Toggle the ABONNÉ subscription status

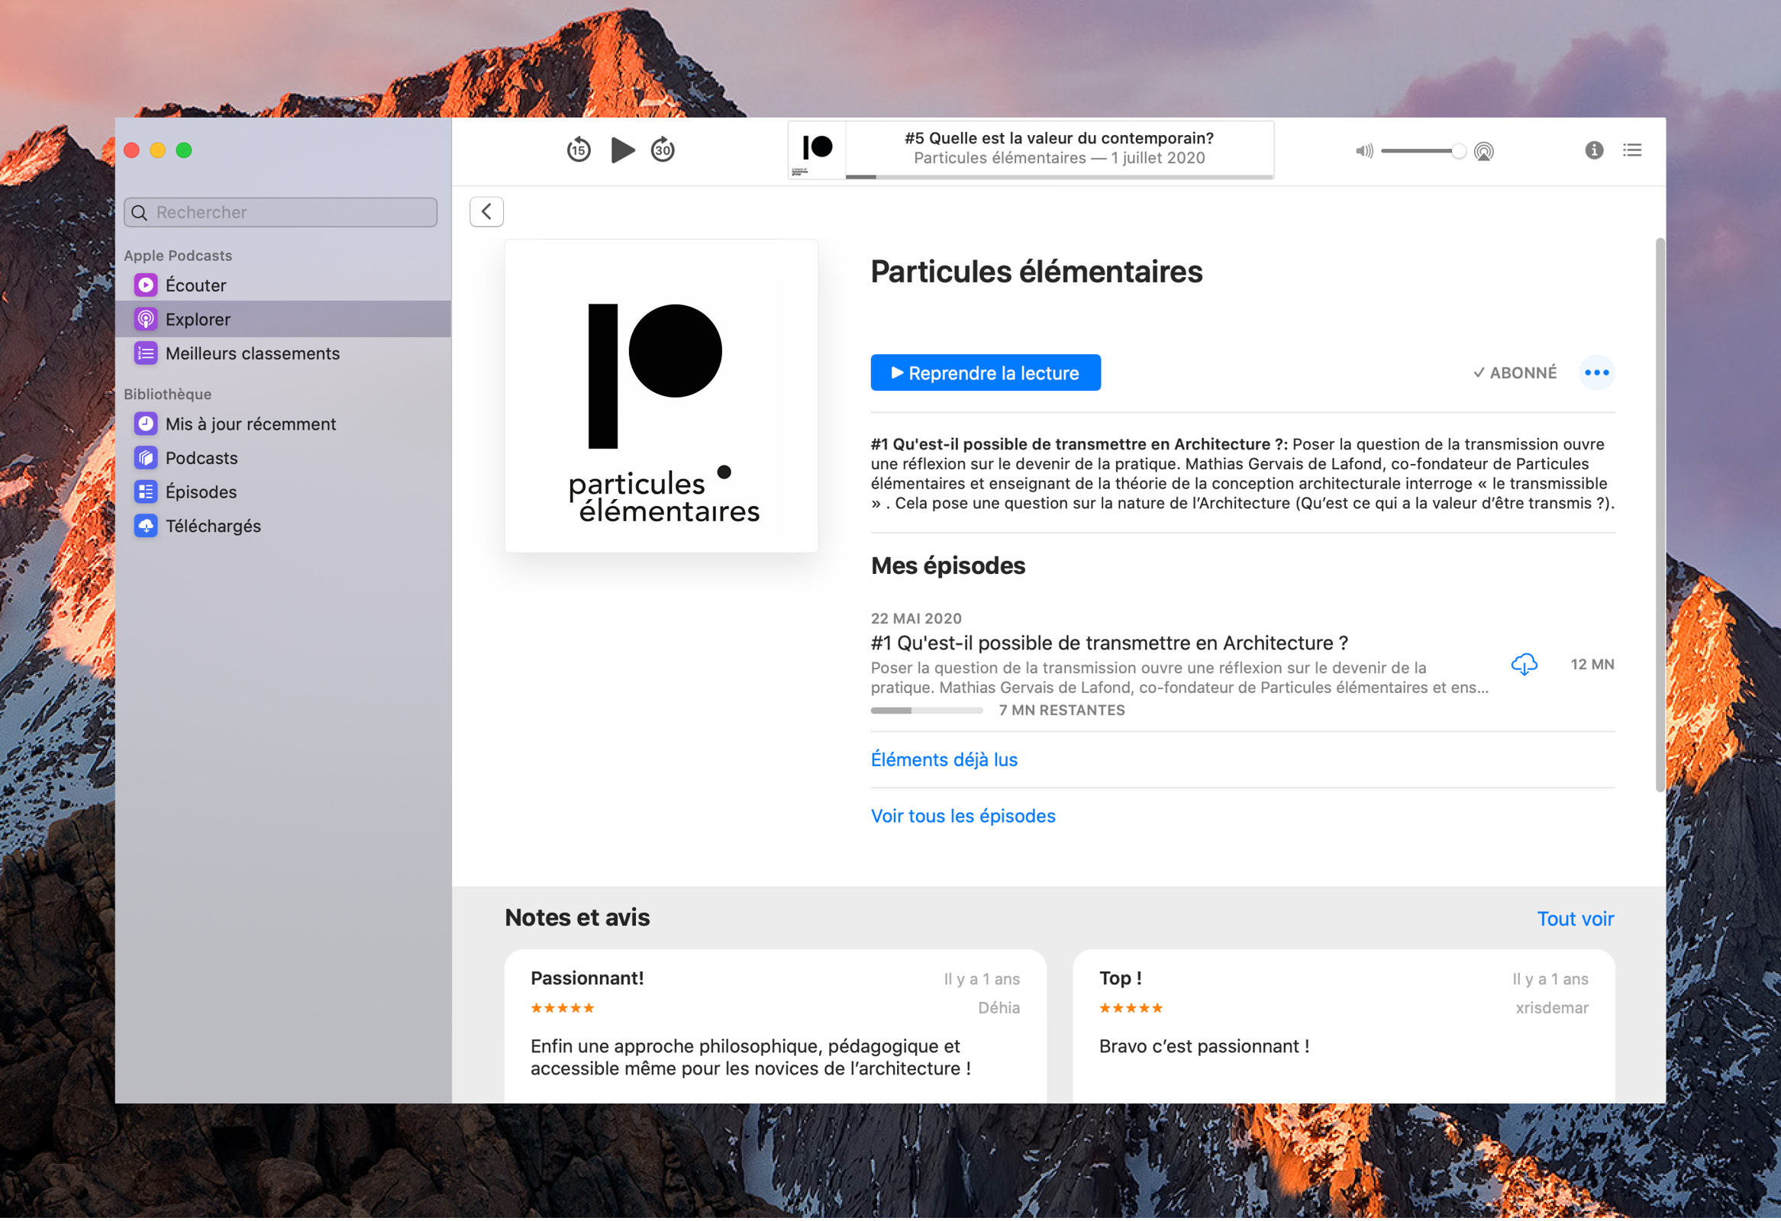[1515, 373]
